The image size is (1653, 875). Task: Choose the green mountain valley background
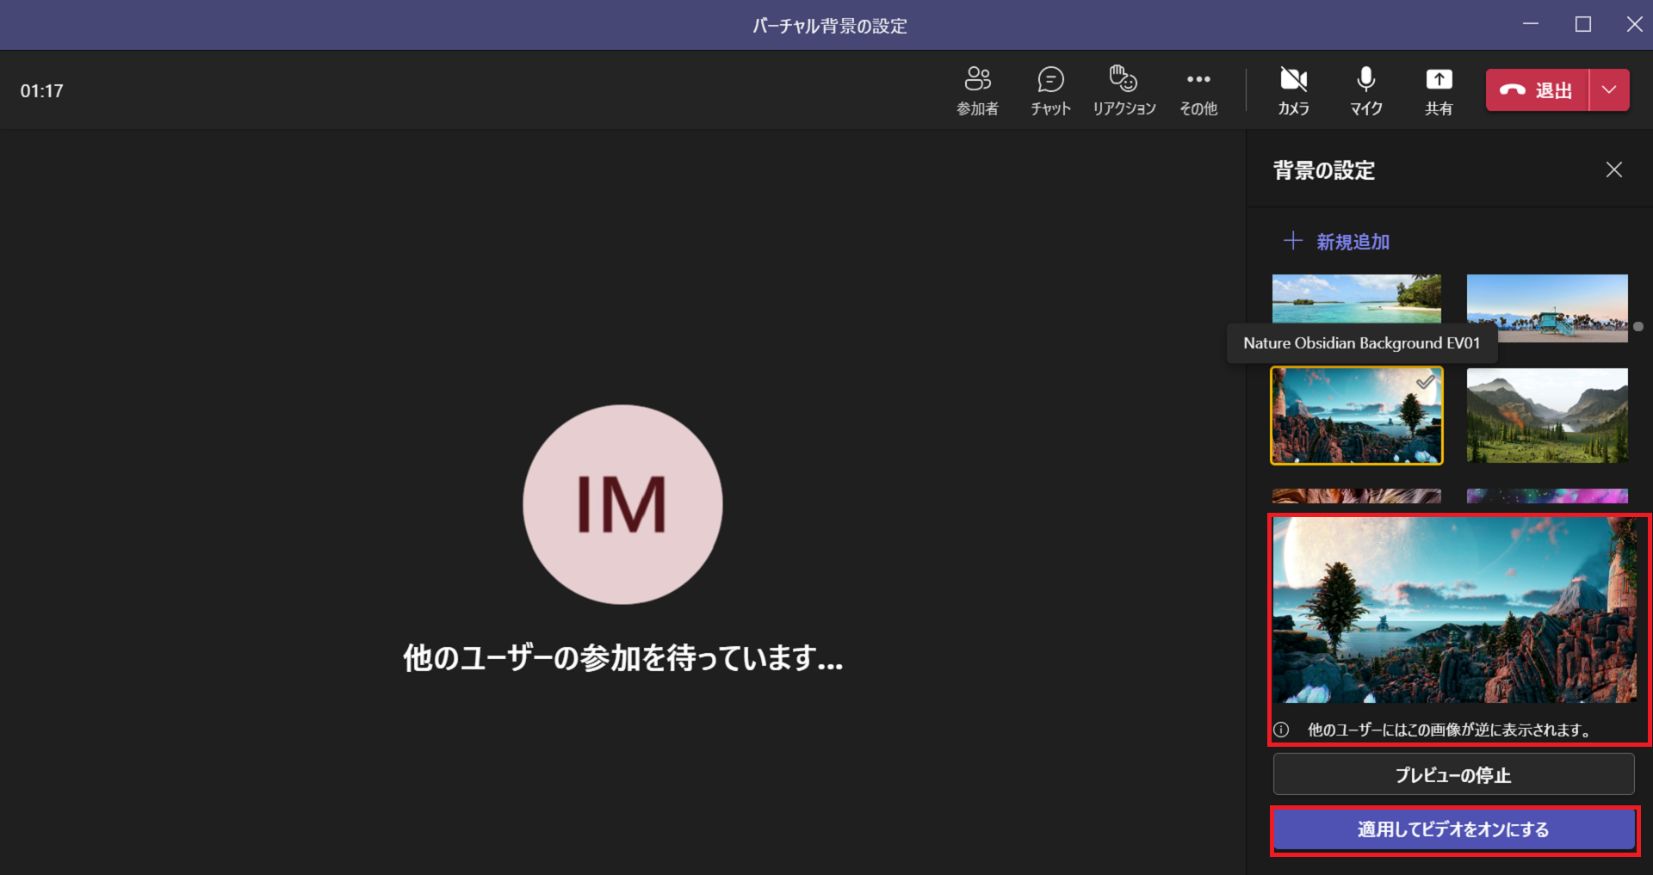pos(1546,416)
